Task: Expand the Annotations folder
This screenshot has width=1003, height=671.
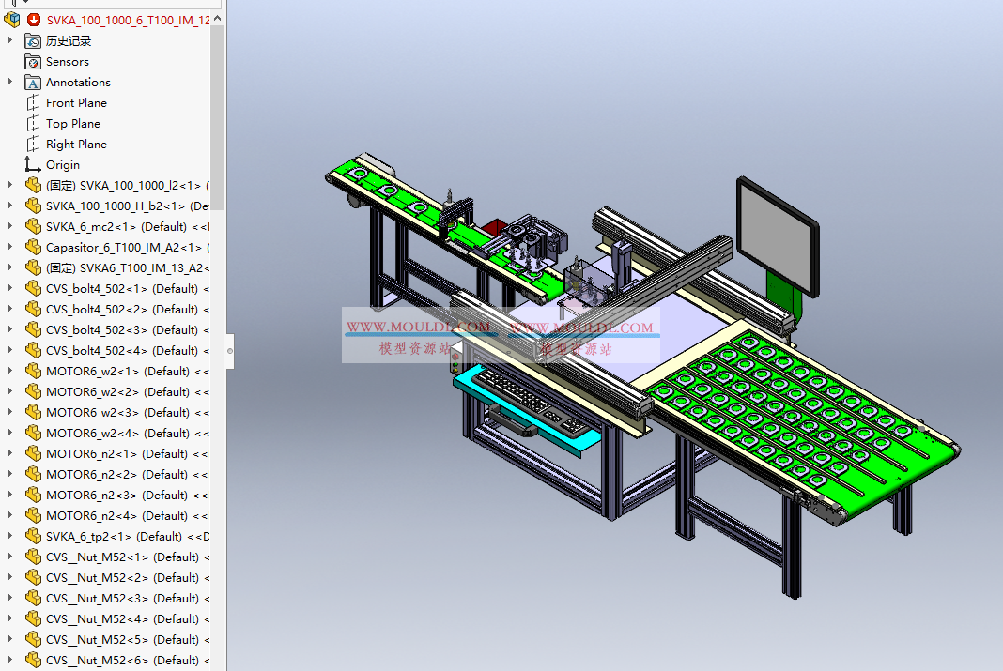Action: (10, 83)
